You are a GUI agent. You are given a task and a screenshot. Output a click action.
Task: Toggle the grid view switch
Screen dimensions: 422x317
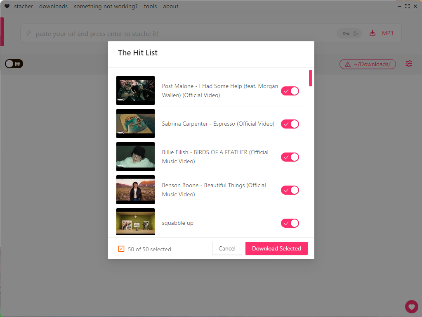[14, 64]
